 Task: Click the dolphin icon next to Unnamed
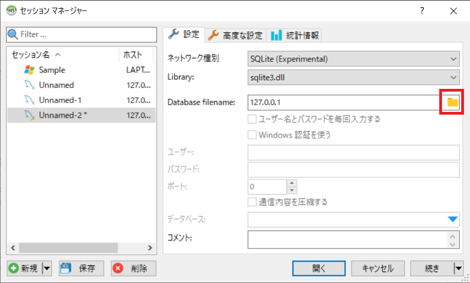(x=30, y=85)
